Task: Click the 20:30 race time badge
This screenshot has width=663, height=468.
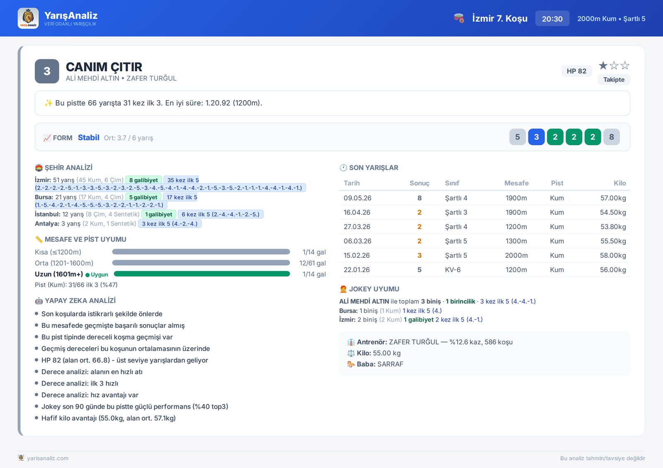Action: tap(552, 19)
